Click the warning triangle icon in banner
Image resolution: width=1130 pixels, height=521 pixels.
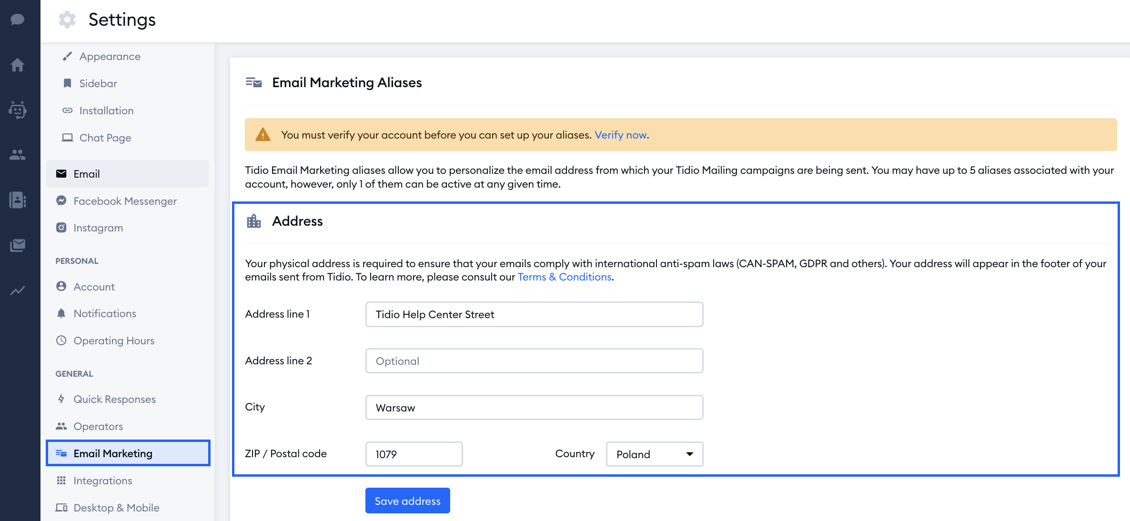[263, 135]
